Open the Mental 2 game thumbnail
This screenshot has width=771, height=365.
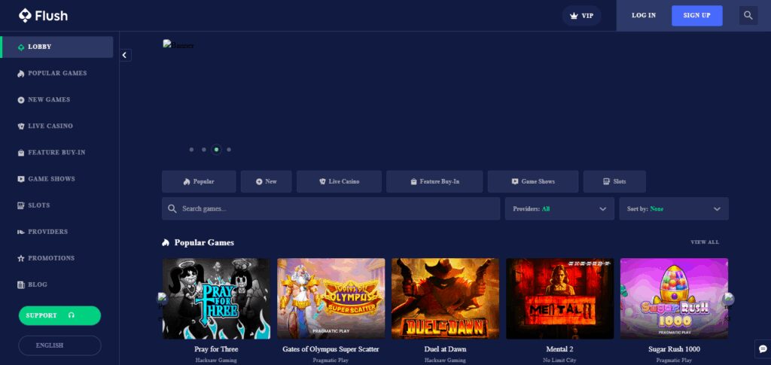click(559, 299)
